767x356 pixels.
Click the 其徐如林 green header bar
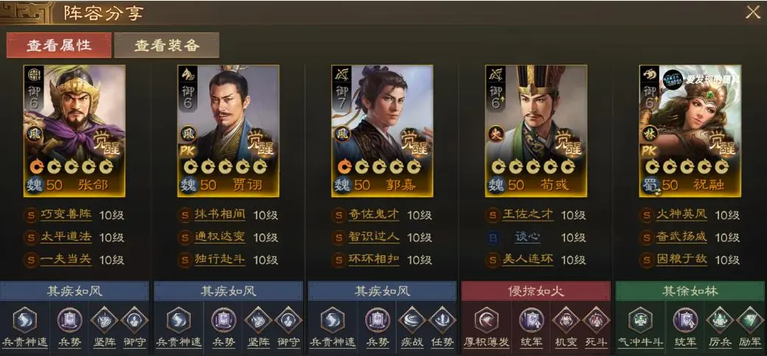690,291
